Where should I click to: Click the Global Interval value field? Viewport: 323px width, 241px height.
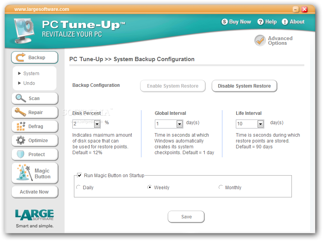click(x=166, y=124)
